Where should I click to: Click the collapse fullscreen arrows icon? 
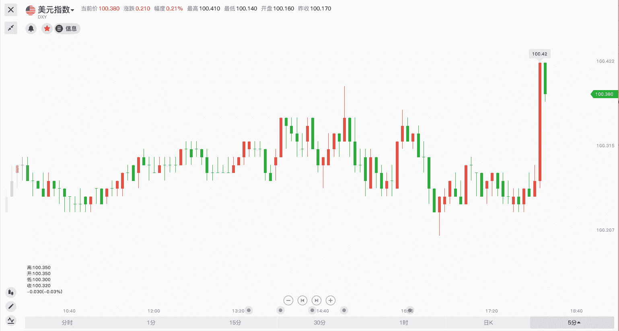(x=11, y=28)
